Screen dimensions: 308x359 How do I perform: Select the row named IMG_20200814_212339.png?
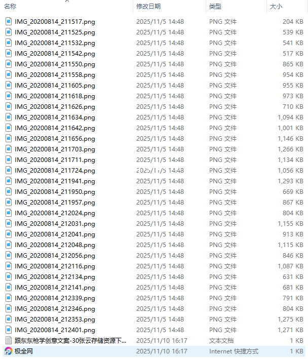[154, 298]
